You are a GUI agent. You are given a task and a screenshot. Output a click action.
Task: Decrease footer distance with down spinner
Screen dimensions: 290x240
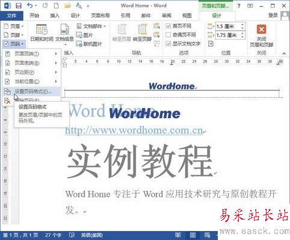point(242,37)
